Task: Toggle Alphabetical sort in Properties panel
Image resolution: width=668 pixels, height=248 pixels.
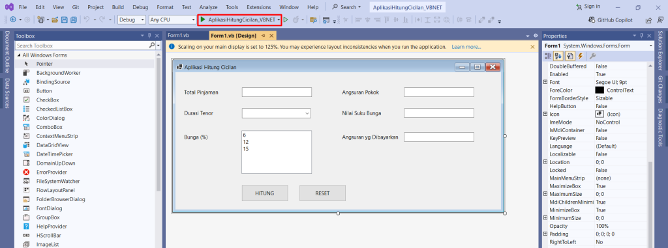Action: [558, 56]
